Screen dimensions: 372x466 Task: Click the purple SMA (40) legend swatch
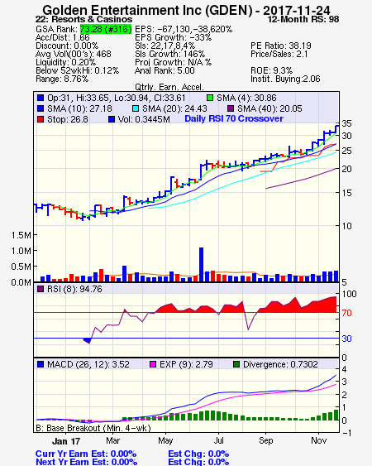[x=231, y=108]
